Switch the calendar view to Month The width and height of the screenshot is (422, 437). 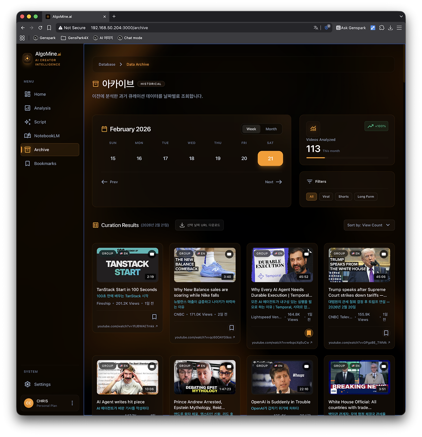click(x=271, y=129)
